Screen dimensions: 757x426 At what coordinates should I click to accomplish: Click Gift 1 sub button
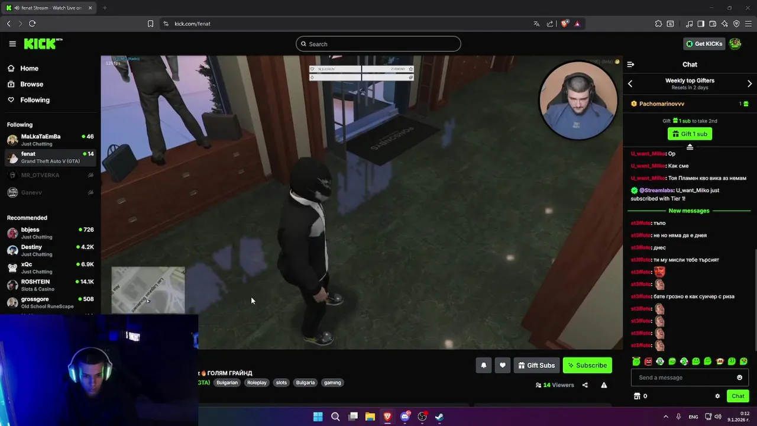pos(690,134)
